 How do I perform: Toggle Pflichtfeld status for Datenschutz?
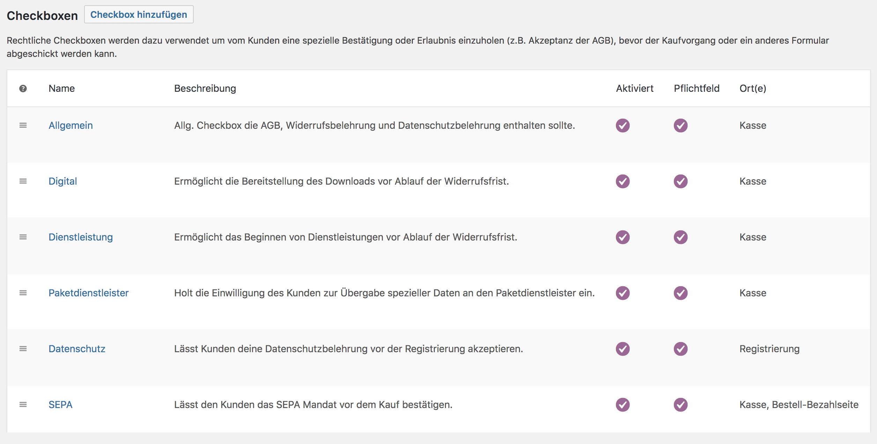(x=681, y=349)
